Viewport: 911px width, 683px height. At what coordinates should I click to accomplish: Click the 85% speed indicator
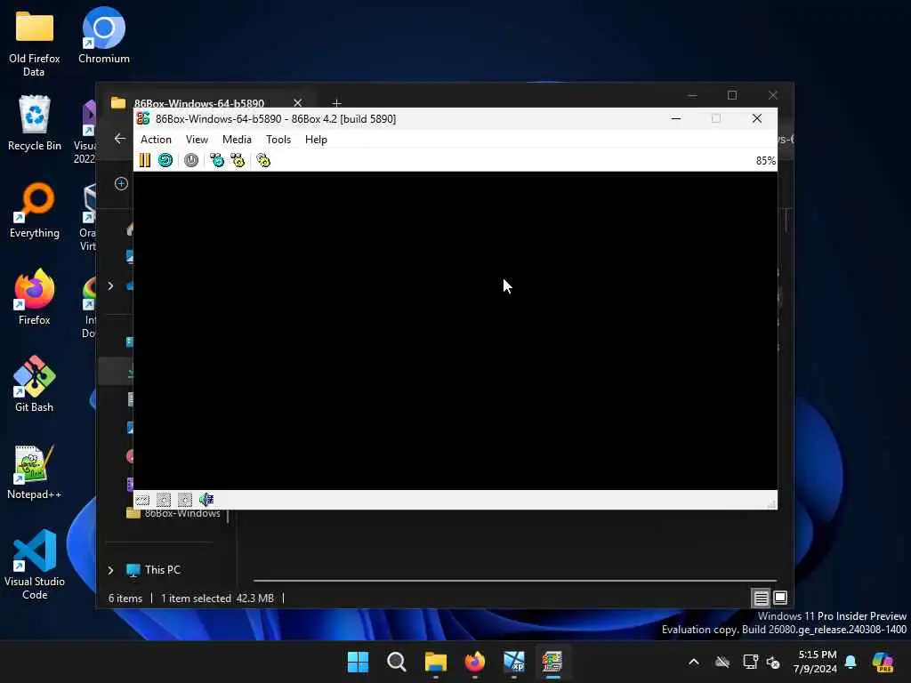[x=765, y=161]
